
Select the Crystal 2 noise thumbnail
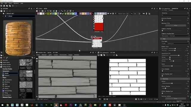point(23,63)
